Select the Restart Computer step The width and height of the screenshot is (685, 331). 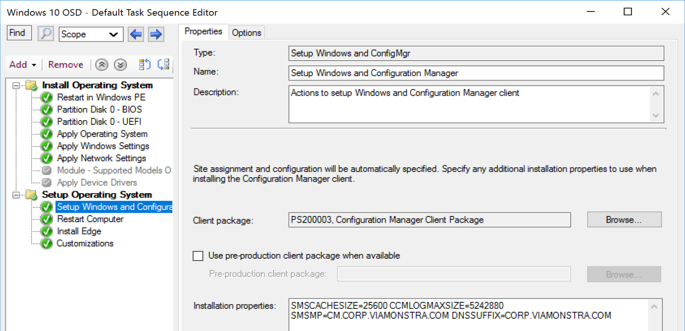(x=90, y=219)
